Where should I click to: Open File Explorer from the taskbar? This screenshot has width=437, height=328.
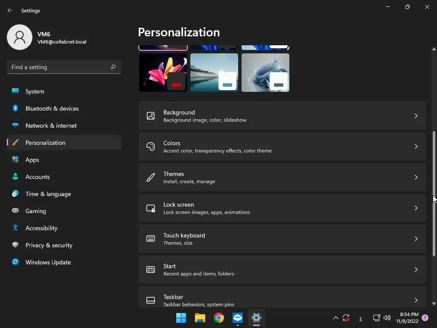[200, 318]
